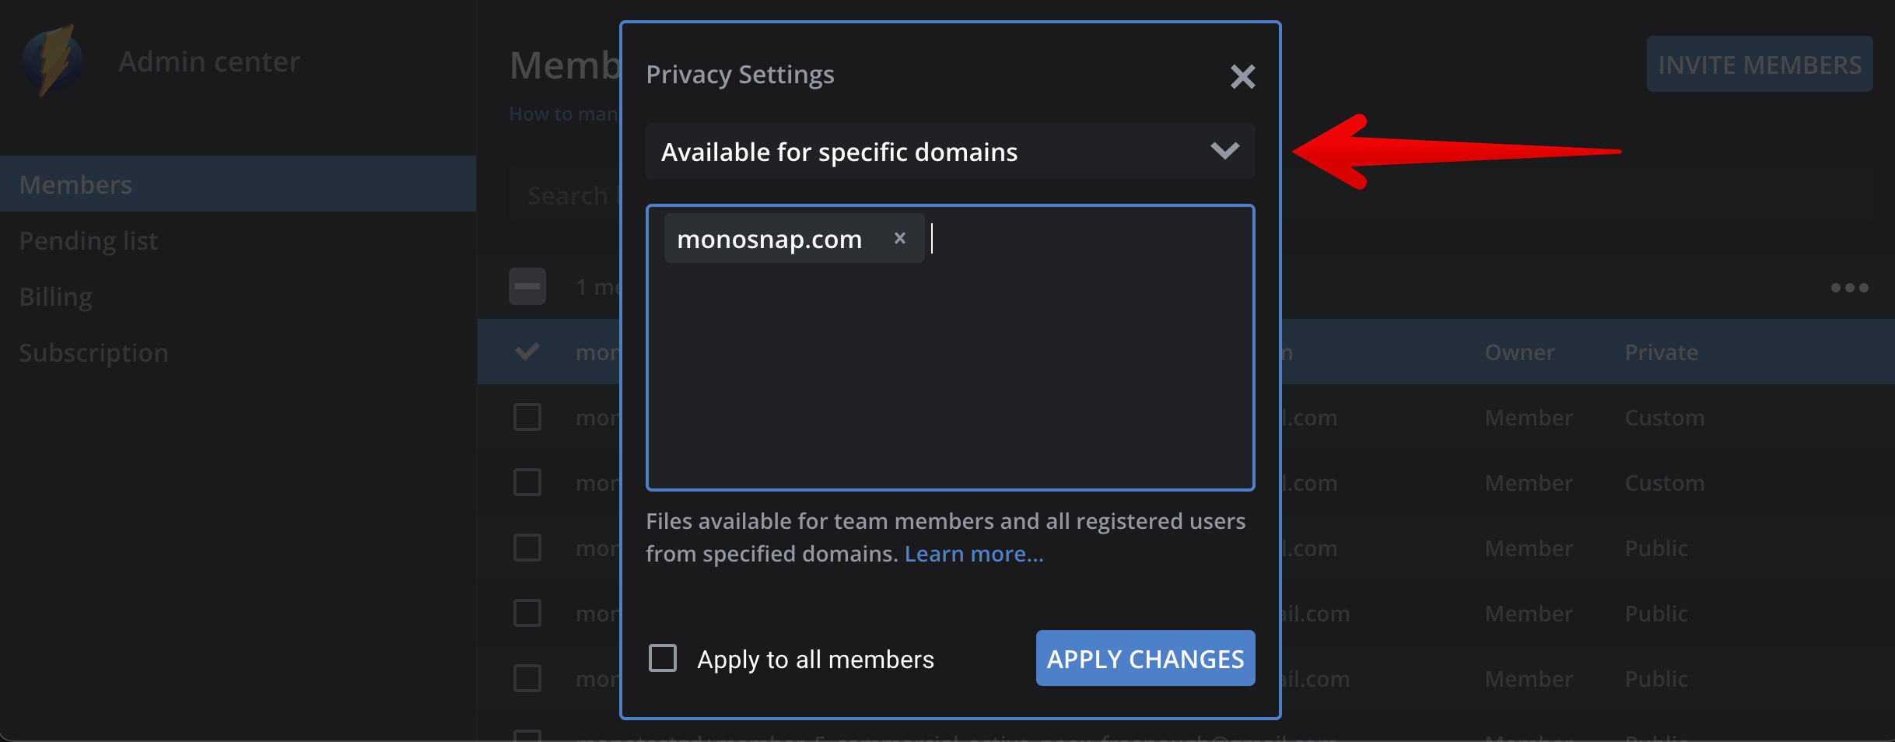Enable Apply to all members checkbox

[x=663, y=659]
